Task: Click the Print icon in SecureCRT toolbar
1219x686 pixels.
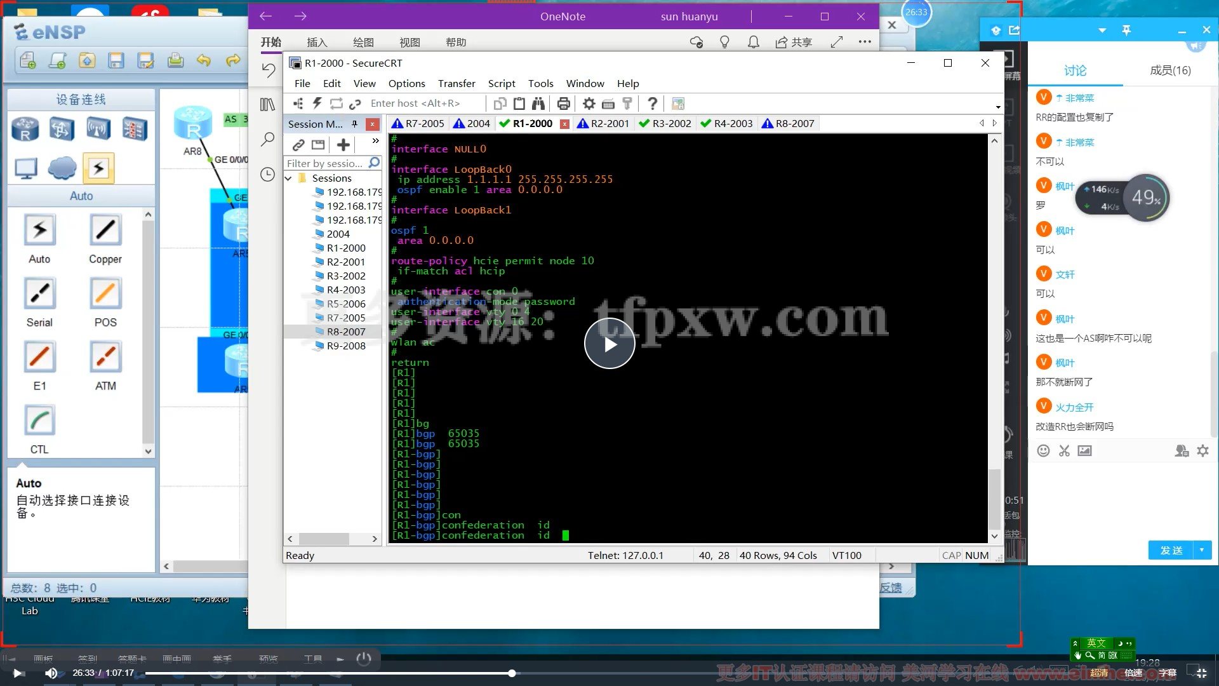Action: 563,104
